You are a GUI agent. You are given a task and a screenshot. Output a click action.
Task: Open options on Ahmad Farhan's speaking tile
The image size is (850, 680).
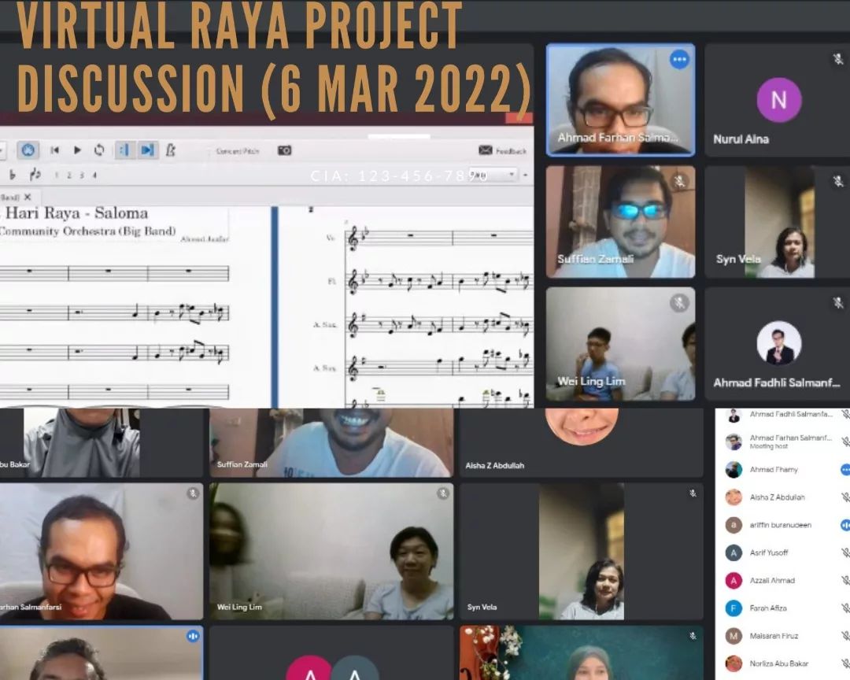tap(679, 59)
